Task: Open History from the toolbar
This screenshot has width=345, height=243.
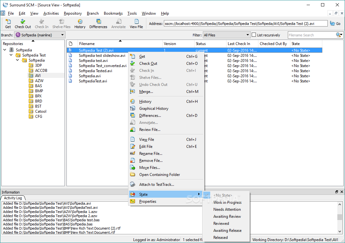Action: 80,24
